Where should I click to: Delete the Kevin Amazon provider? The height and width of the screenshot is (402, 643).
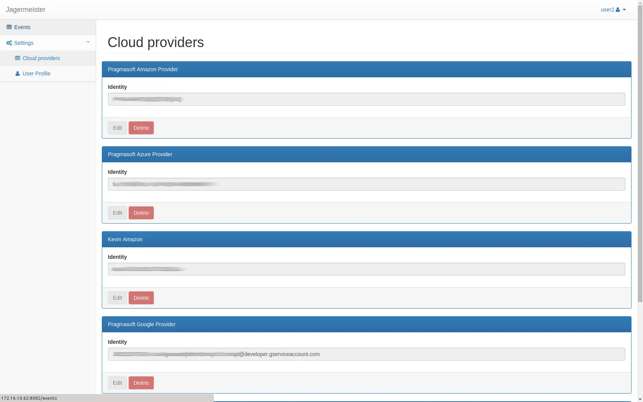click(141, 298)
